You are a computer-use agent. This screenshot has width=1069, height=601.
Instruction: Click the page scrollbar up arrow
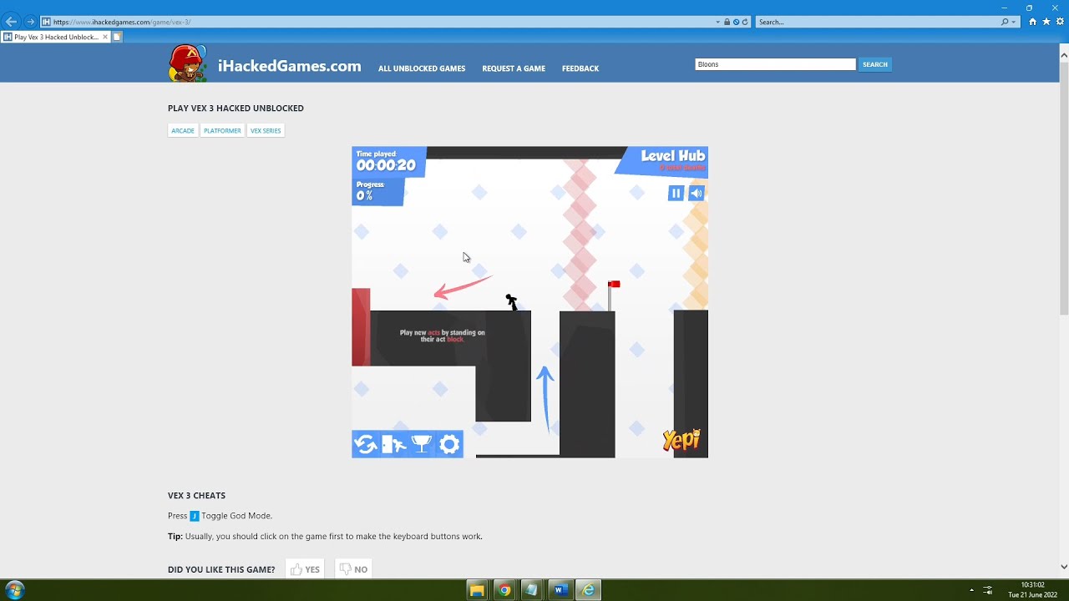[1064, 55]
